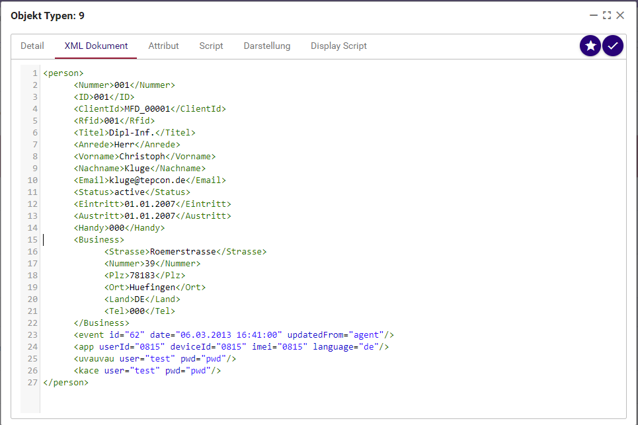Switch to the Detail tab
638x425 pixels.
[32, 46]
